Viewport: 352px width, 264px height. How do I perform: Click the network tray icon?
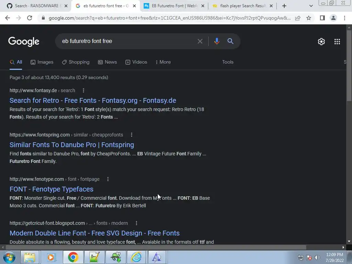point(300,257)
